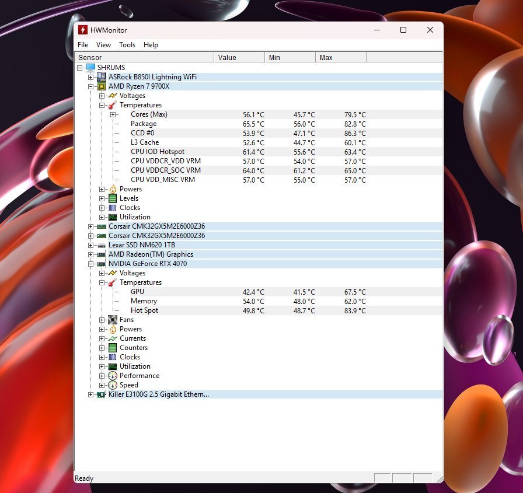Open the File menu

(x=83, y=45)
